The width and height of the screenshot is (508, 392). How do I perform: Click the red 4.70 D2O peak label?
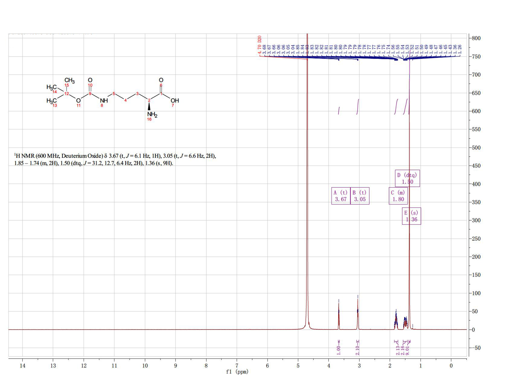pos(260,45)
